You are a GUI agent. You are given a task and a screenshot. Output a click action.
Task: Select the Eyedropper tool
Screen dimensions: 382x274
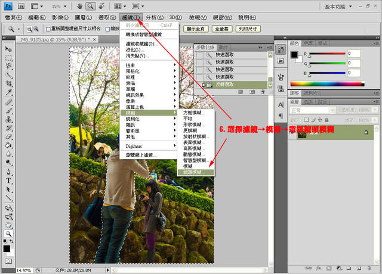pos(8,92)
